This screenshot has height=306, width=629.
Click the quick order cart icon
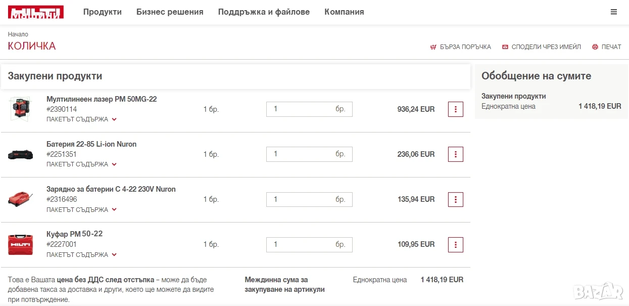click(x=433, y=47)
